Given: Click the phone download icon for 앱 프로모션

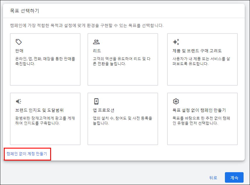Looking at the screenshot, I should point(96,101).
